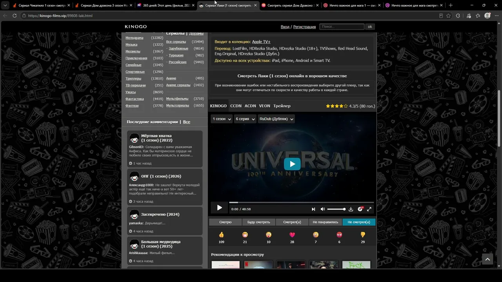Image resolution: width=502 pixels, height=282 pixels.
Task: Rate the series using the star rating
Action: (337, 106)
